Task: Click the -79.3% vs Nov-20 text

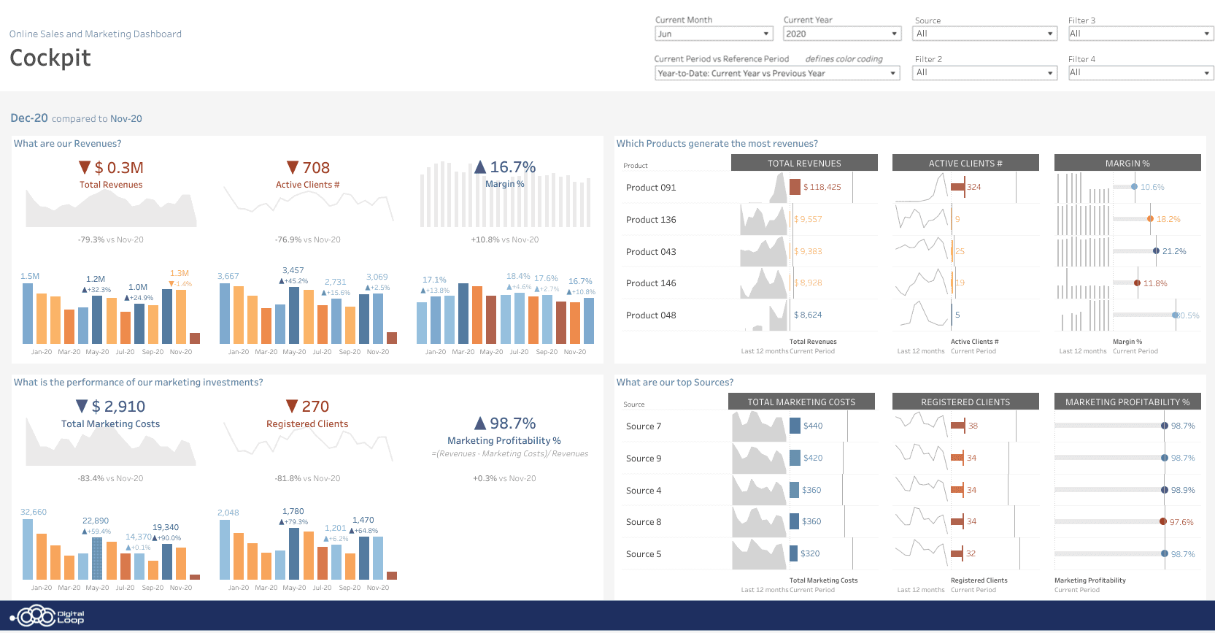Action: point(111,239)
